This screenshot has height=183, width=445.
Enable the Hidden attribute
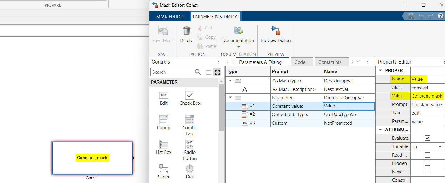click(427, 163)
